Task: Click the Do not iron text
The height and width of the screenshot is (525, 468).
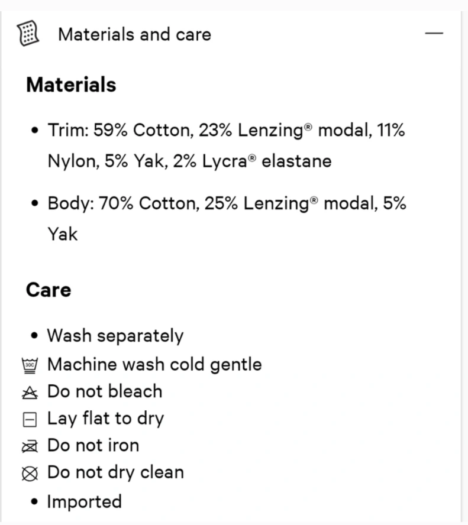Action: (93, 446)
